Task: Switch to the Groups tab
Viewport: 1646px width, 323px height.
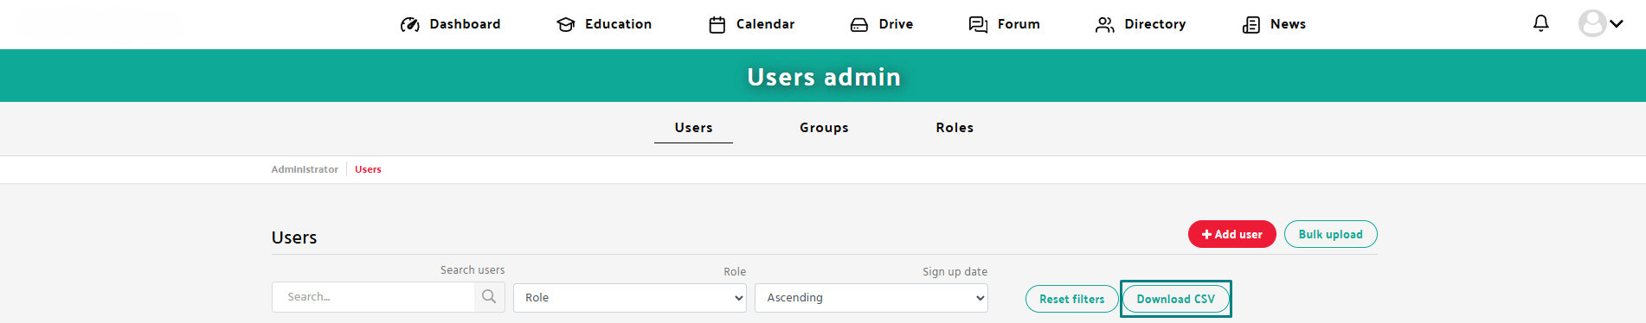Action: point(824,128)
